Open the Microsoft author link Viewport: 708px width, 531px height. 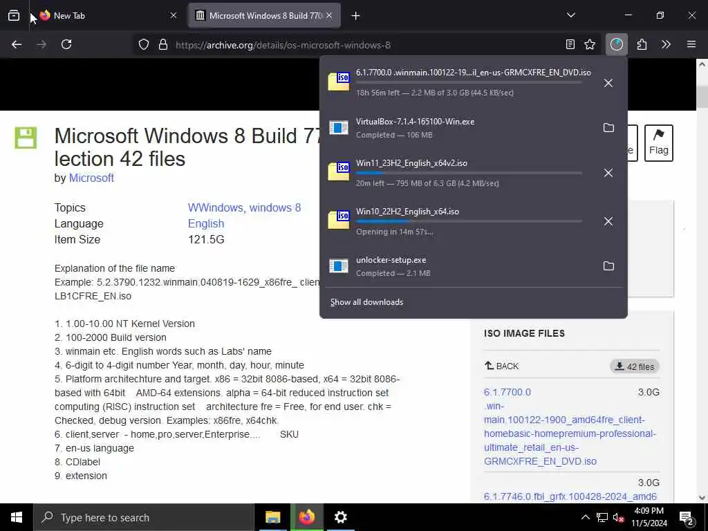coord(91,178)
